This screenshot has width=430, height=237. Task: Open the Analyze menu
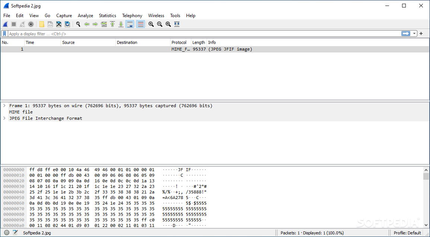click(85, 16)
